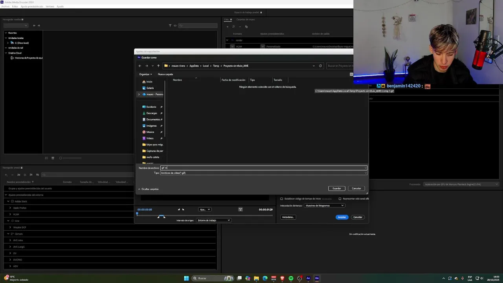This screenshot has width=503, height=283.
Task: Sort files by Fecha de modificación
Action: point(233,80)
